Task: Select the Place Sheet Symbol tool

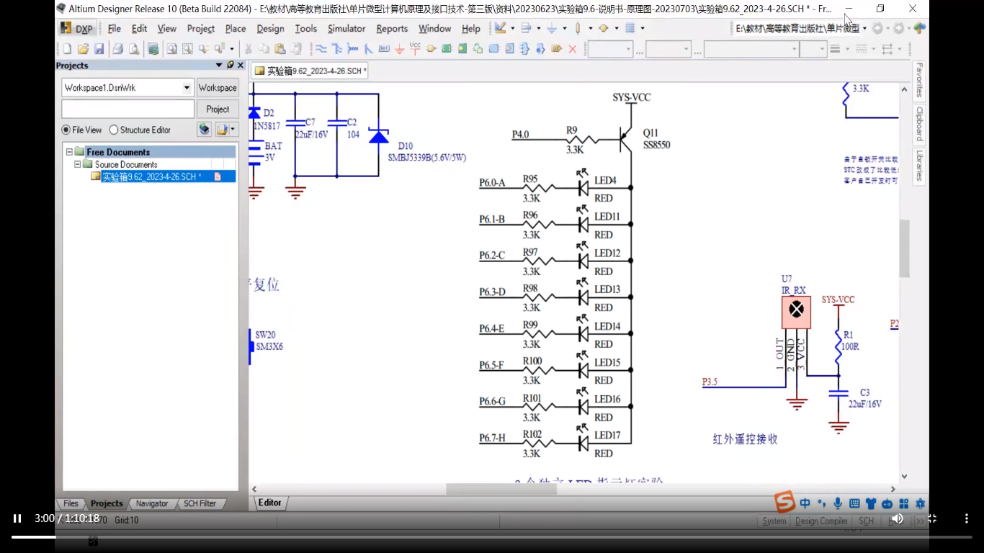Action: [446, 49]
